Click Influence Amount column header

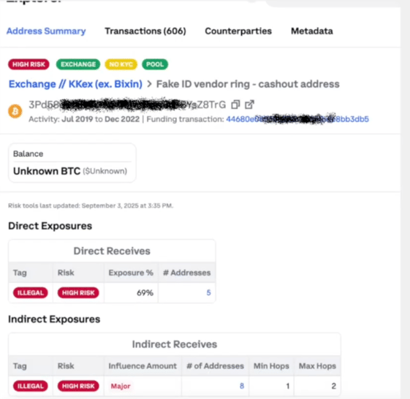click(143, 366)
